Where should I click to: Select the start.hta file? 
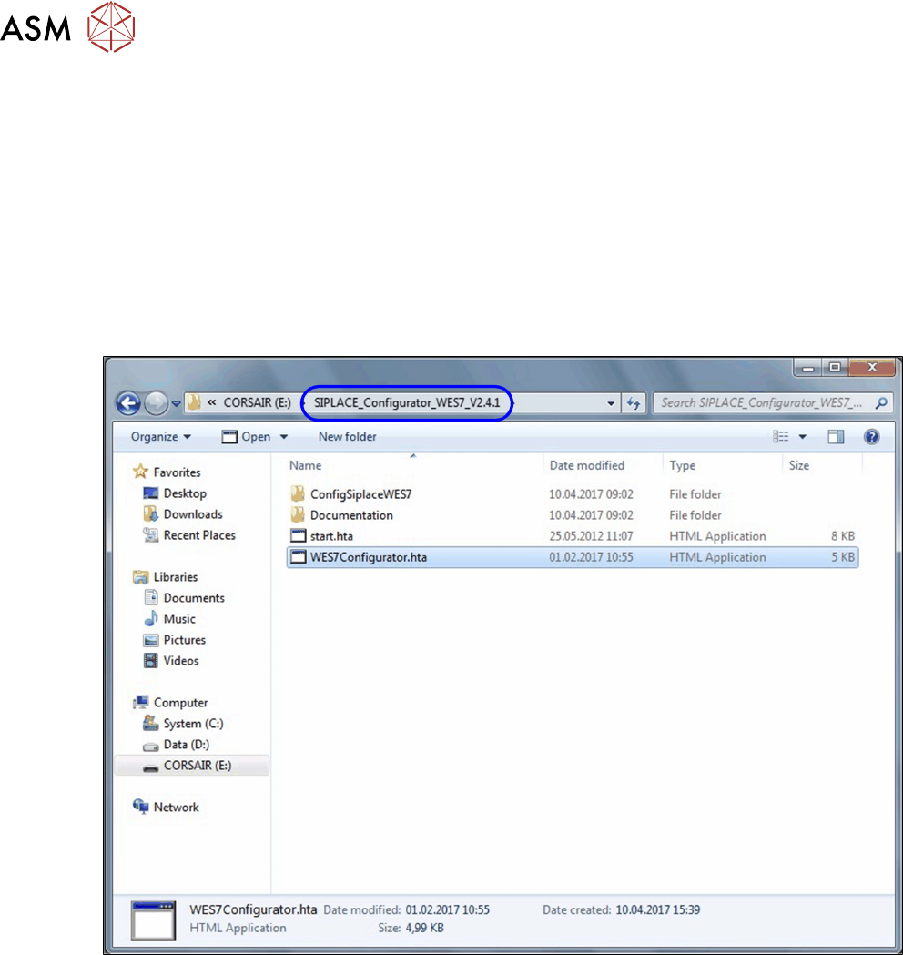coord(331,536)
